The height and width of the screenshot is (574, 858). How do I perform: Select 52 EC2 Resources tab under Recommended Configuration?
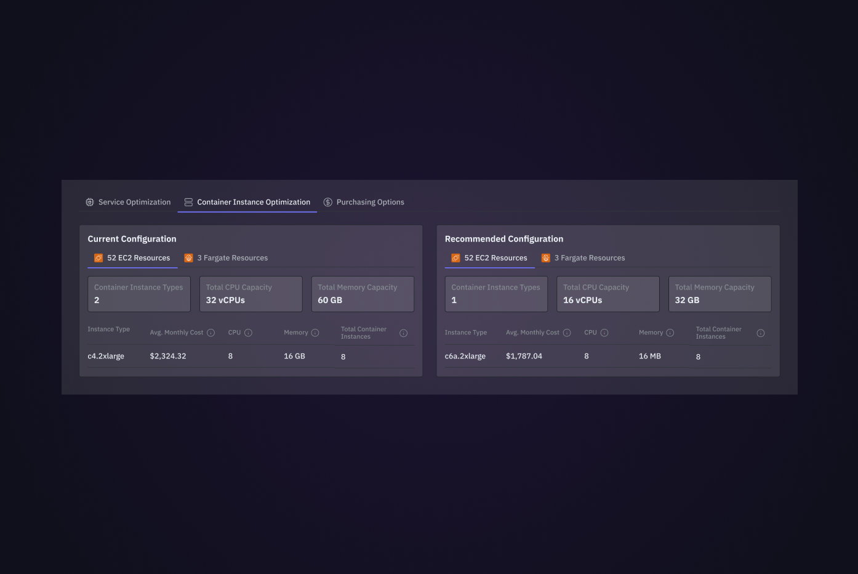tap(490, 258)
